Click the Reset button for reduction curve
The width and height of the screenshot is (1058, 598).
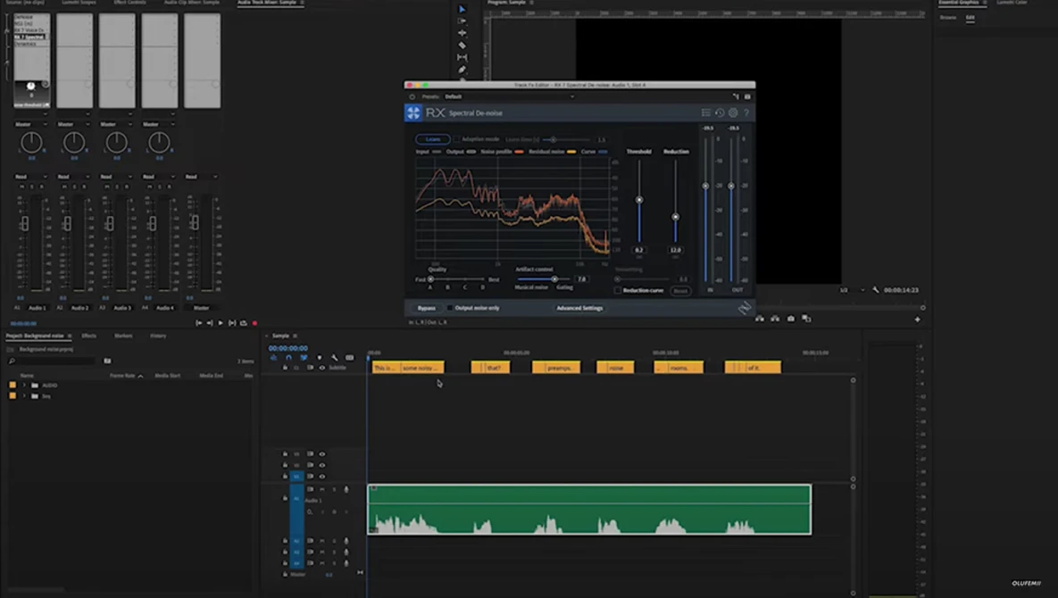[680, 291]
